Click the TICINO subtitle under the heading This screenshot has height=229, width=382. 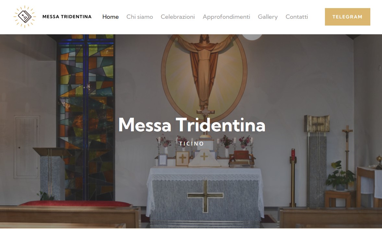point(192,144)
